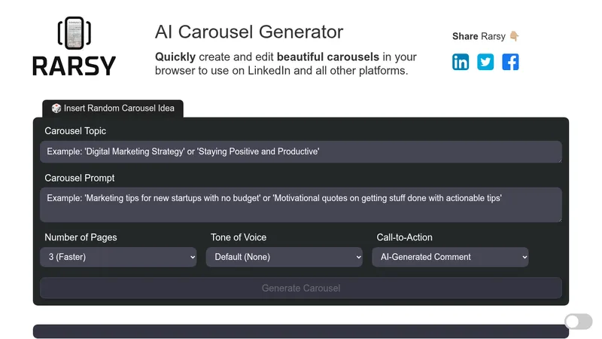Click the RARSY wordmark
This screenshot has height=339, width=602.
point(74,66)
